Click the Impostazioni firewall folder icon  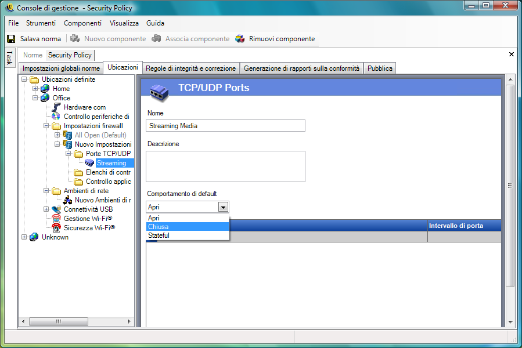click(56, 126)
